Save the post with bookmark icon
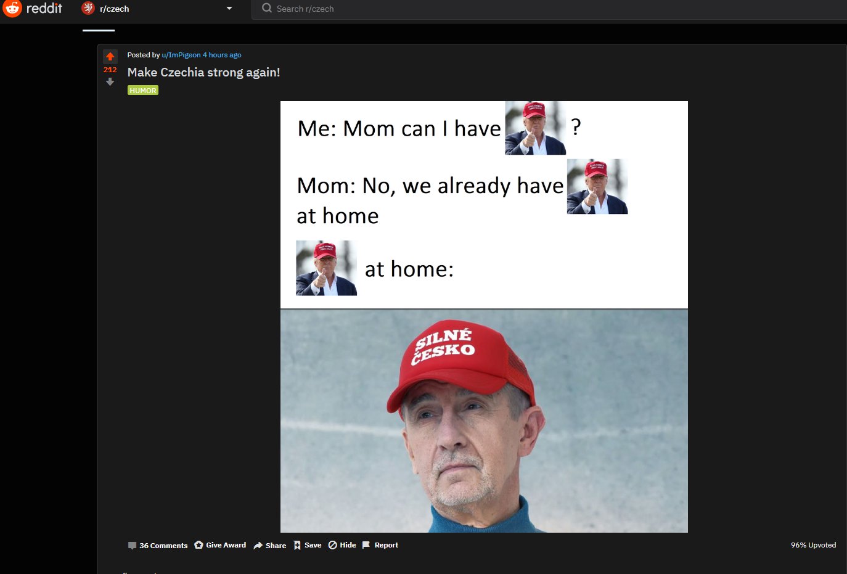Viewport: 847px width, 574px height. (297, 545)
